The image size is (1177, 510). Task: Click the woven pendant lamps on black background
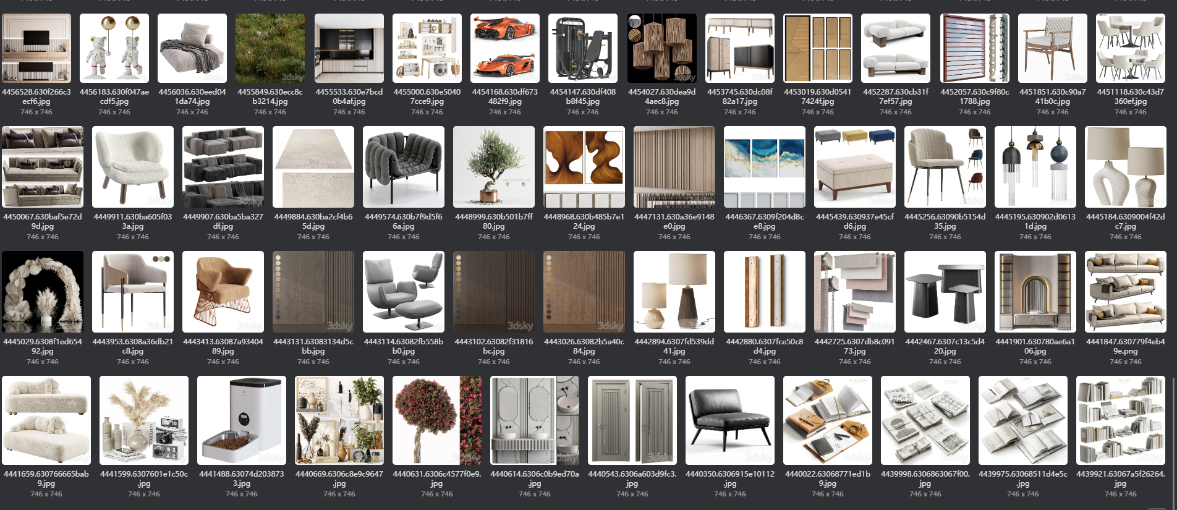pos(661,48)
